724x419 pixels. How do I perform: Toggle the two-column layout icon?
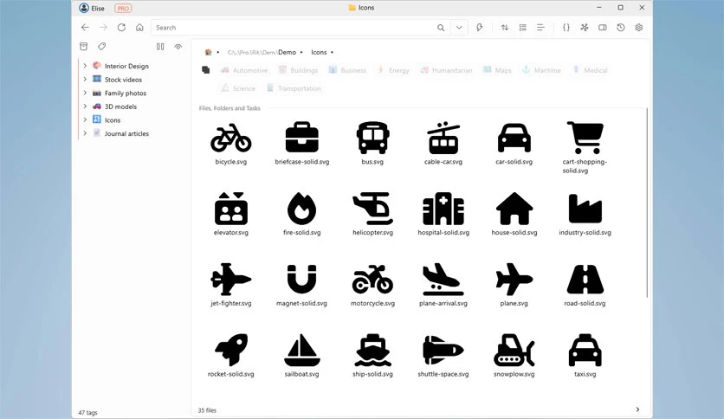tap(160, 46)
